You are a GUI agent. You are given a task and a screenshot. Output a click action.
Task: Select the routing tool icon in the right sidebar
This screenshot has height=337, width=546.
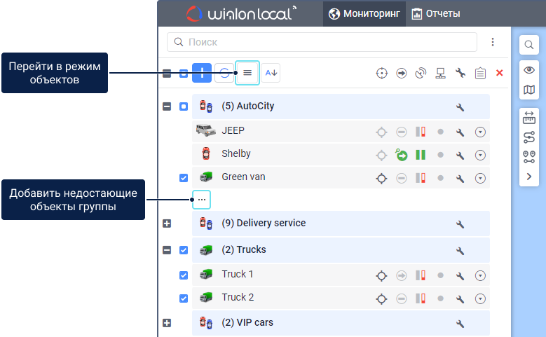pyautogui.click(x=529, y=137)
